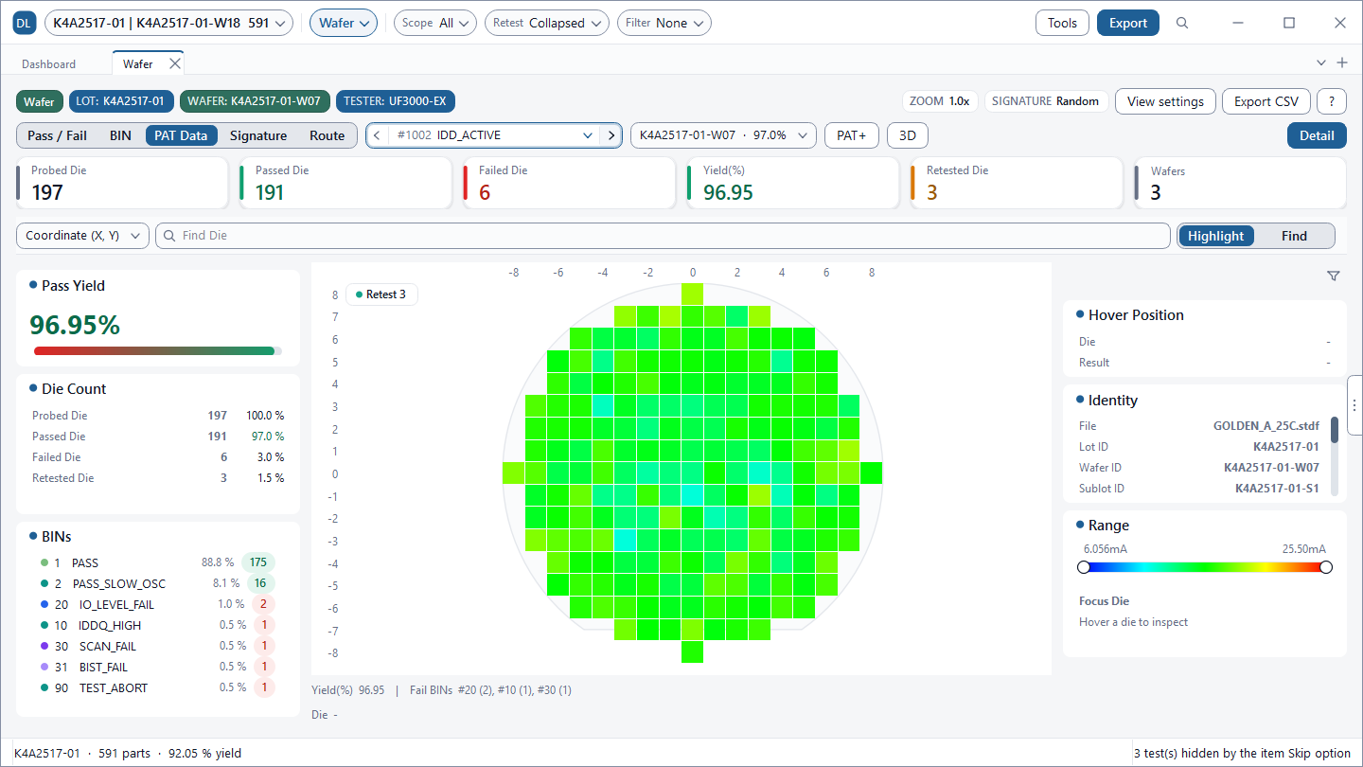Click the green Wafer chip
Image resolution: width=1363 pixels, height=767 pixels.
click(x=39, y=101)
